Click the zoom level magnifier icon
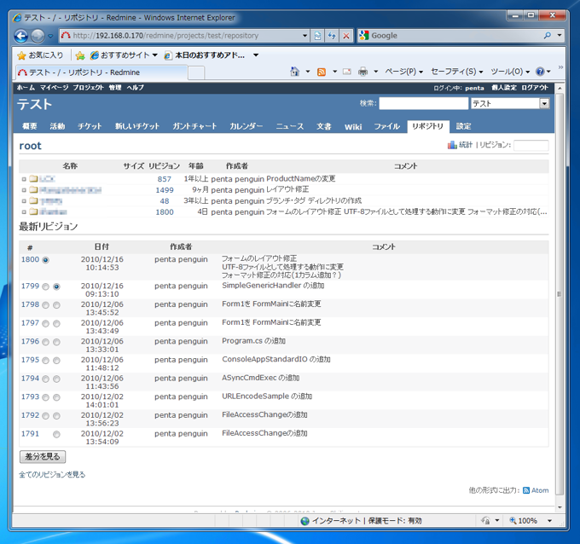Image resolution: width=580 pixels, height=544 pixels. [x=513, y=521]
